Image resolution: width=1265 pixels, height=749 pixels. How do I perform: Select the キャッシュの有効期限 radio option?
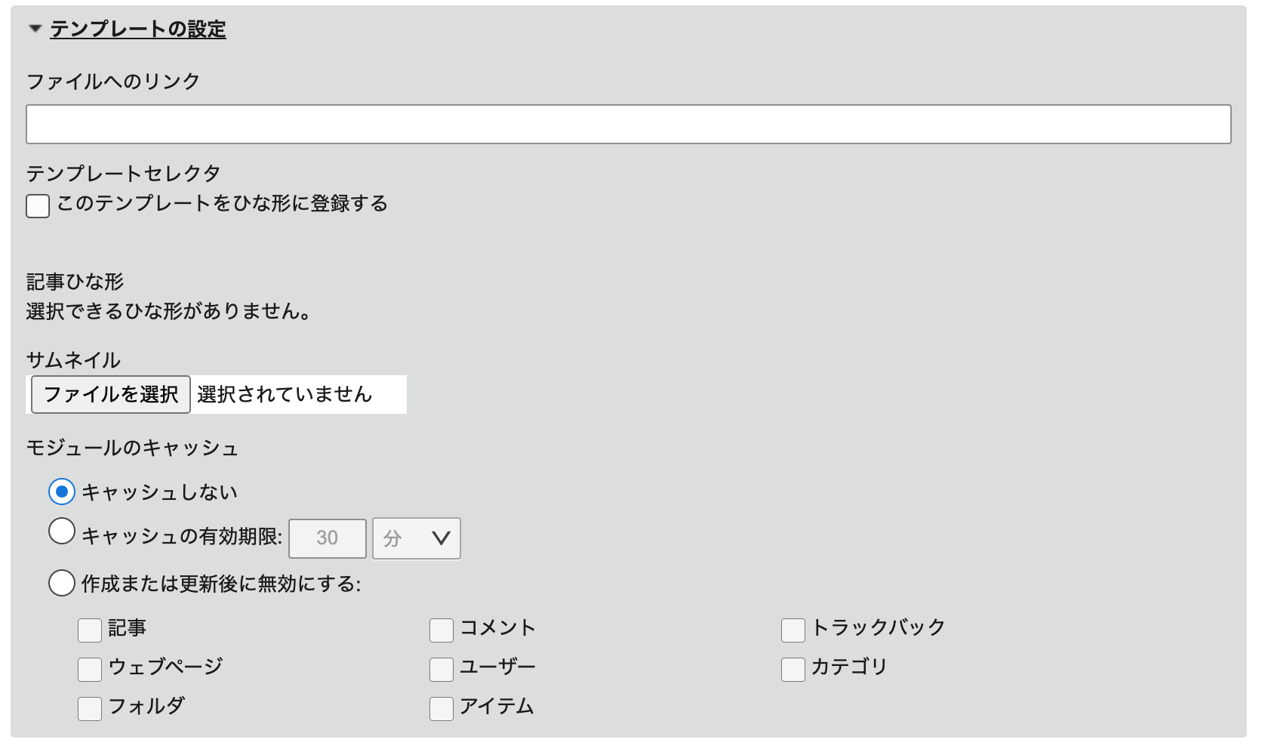pyautogui.click(x=62, y=532)
